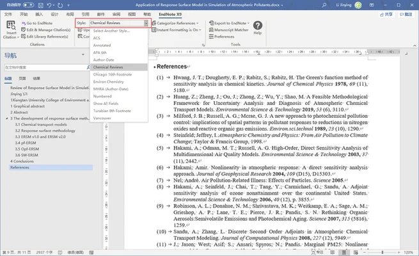Image resolution: width=419 pixels, height=256 pixels.
Task: Click the Insert Citation icon
Action: 11,26
